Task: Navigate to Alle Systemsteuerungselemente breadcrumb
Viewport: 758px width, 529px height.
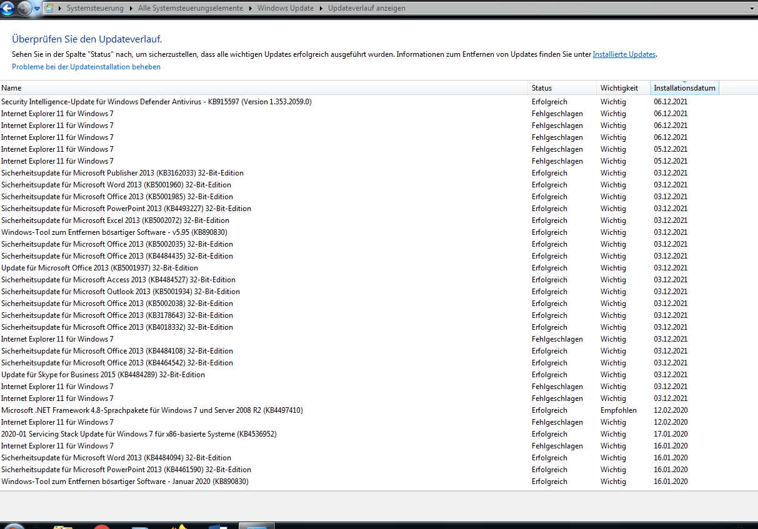Action: pyautogui.click(x=191, y=8)
